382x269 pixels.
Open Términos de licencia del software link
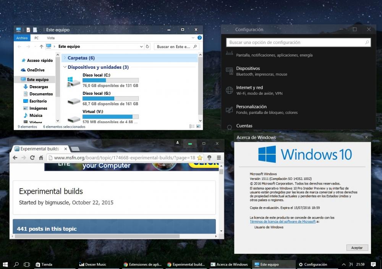point(283,222)
